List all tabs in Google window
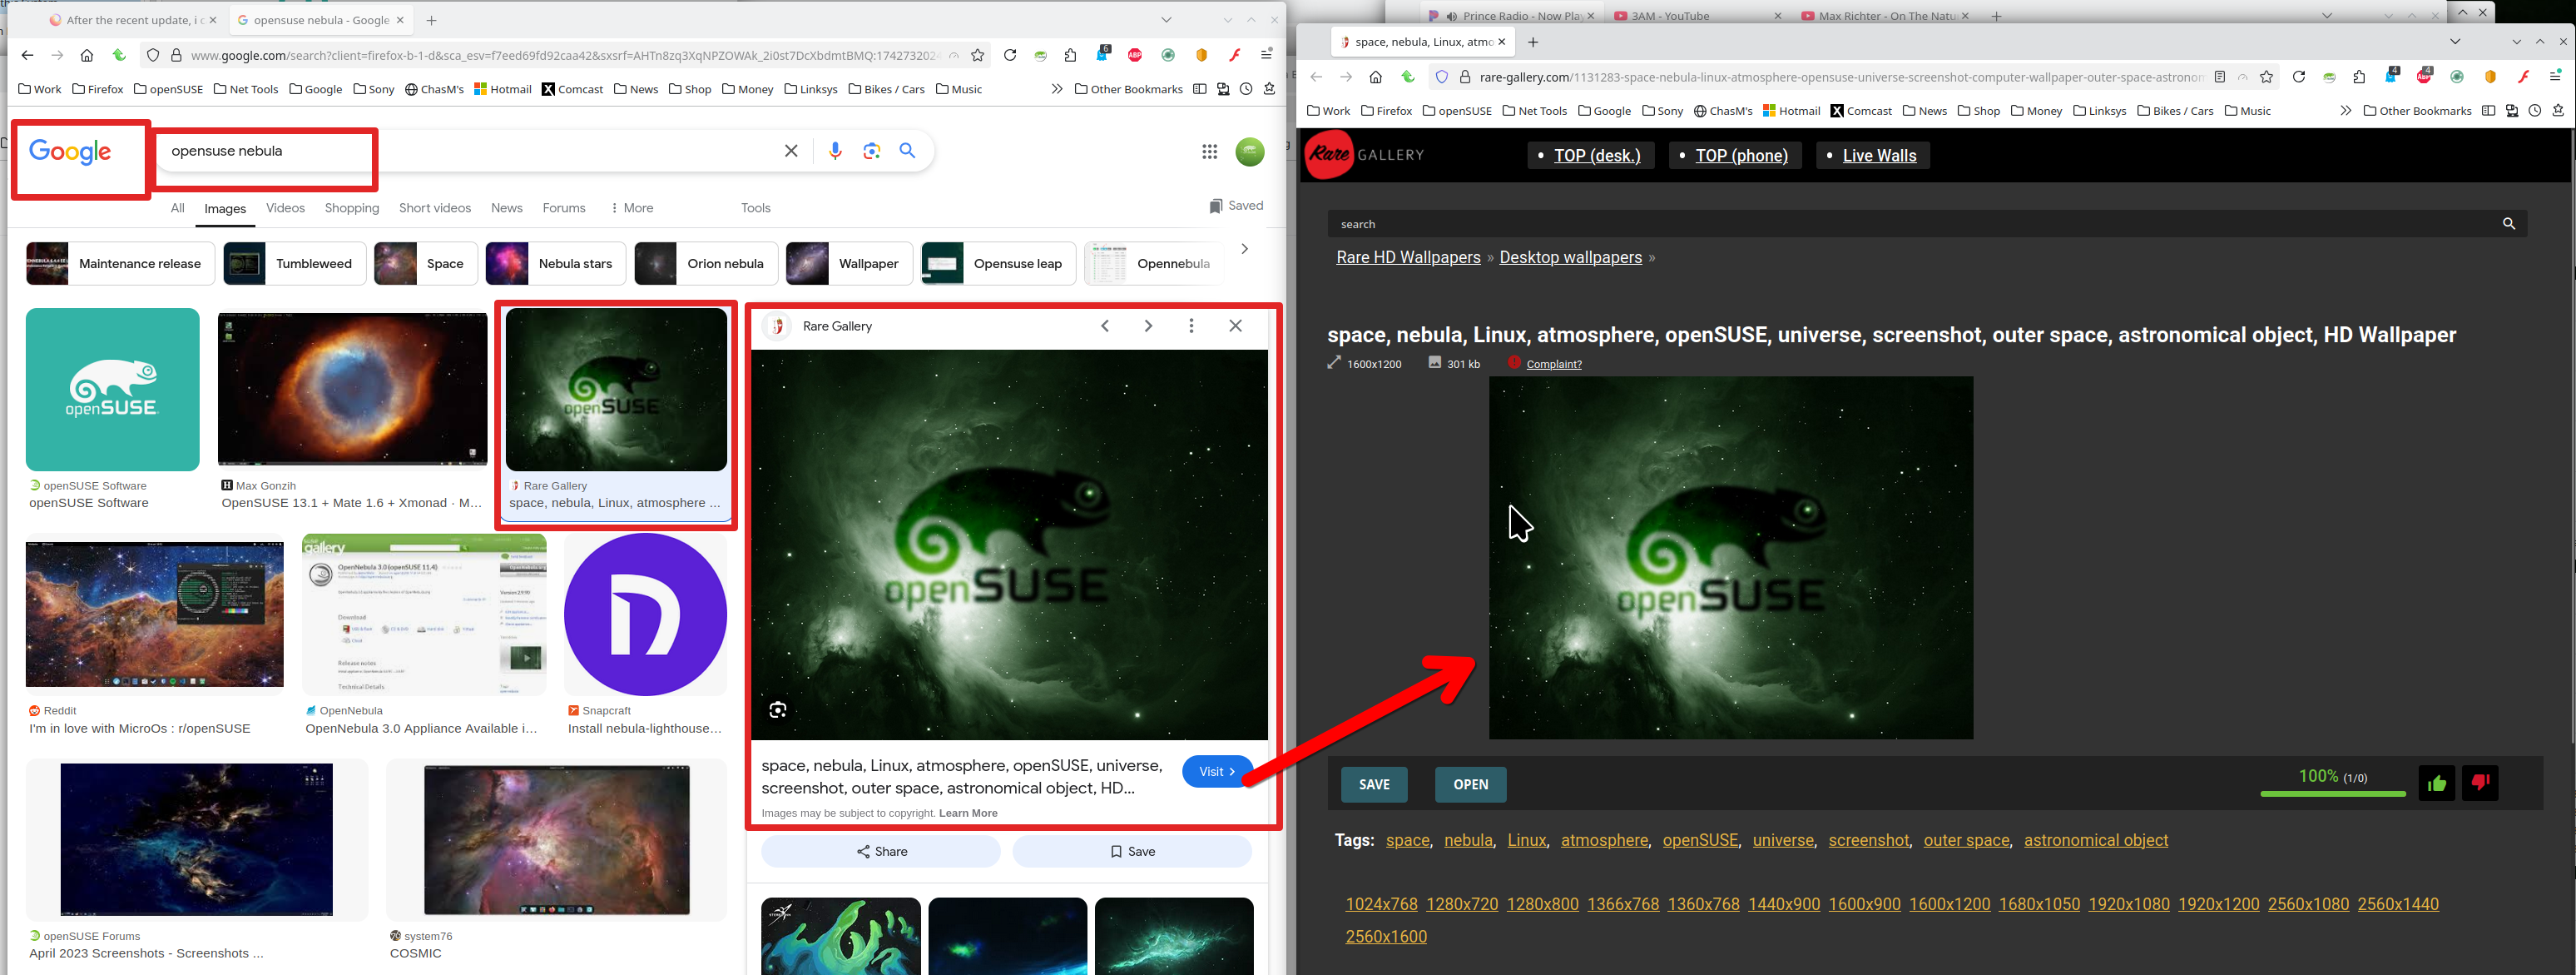Image resolution: width=2576 pixels, height=975 pixels. pyautogui.click(x=1166, y=20)
